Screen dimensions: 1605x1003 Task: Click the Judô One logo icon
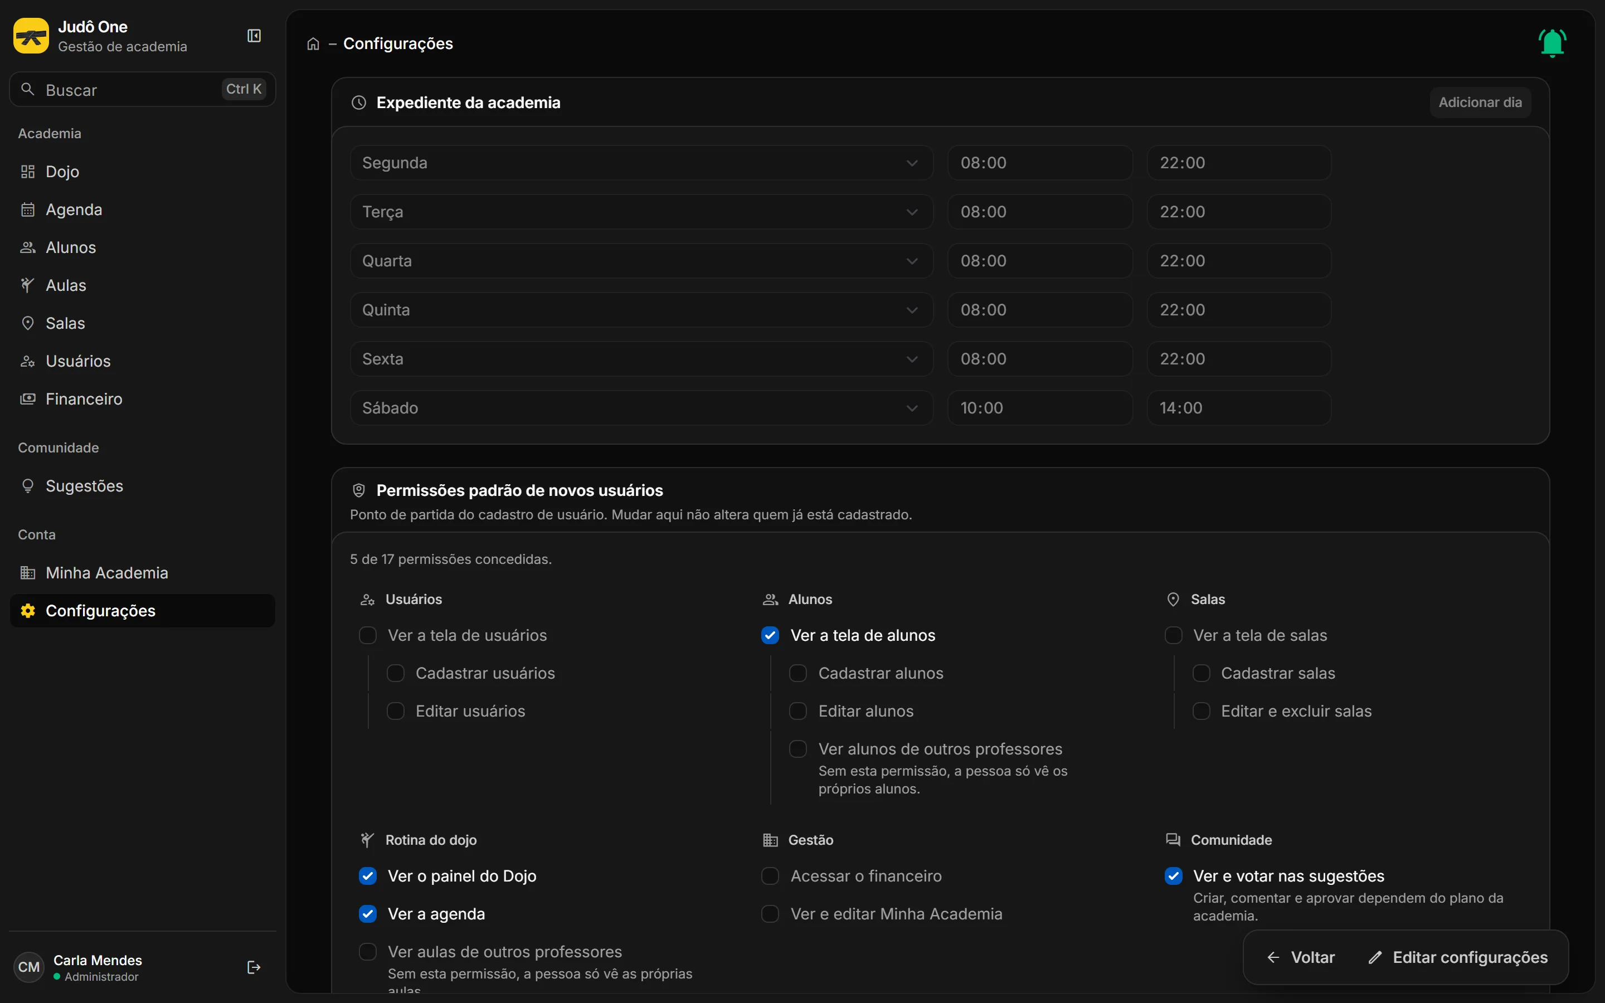[x=31, y=36]
